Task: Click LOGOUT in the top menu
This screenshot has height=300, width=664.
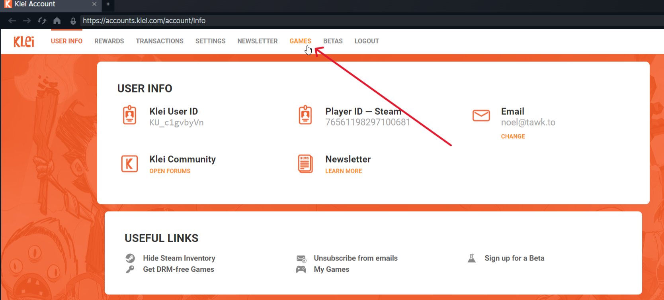Action: (x=367, y=41)
